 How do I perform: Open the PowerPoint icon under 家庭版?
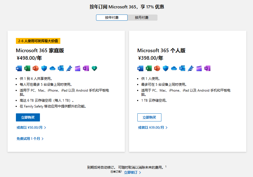35,68
